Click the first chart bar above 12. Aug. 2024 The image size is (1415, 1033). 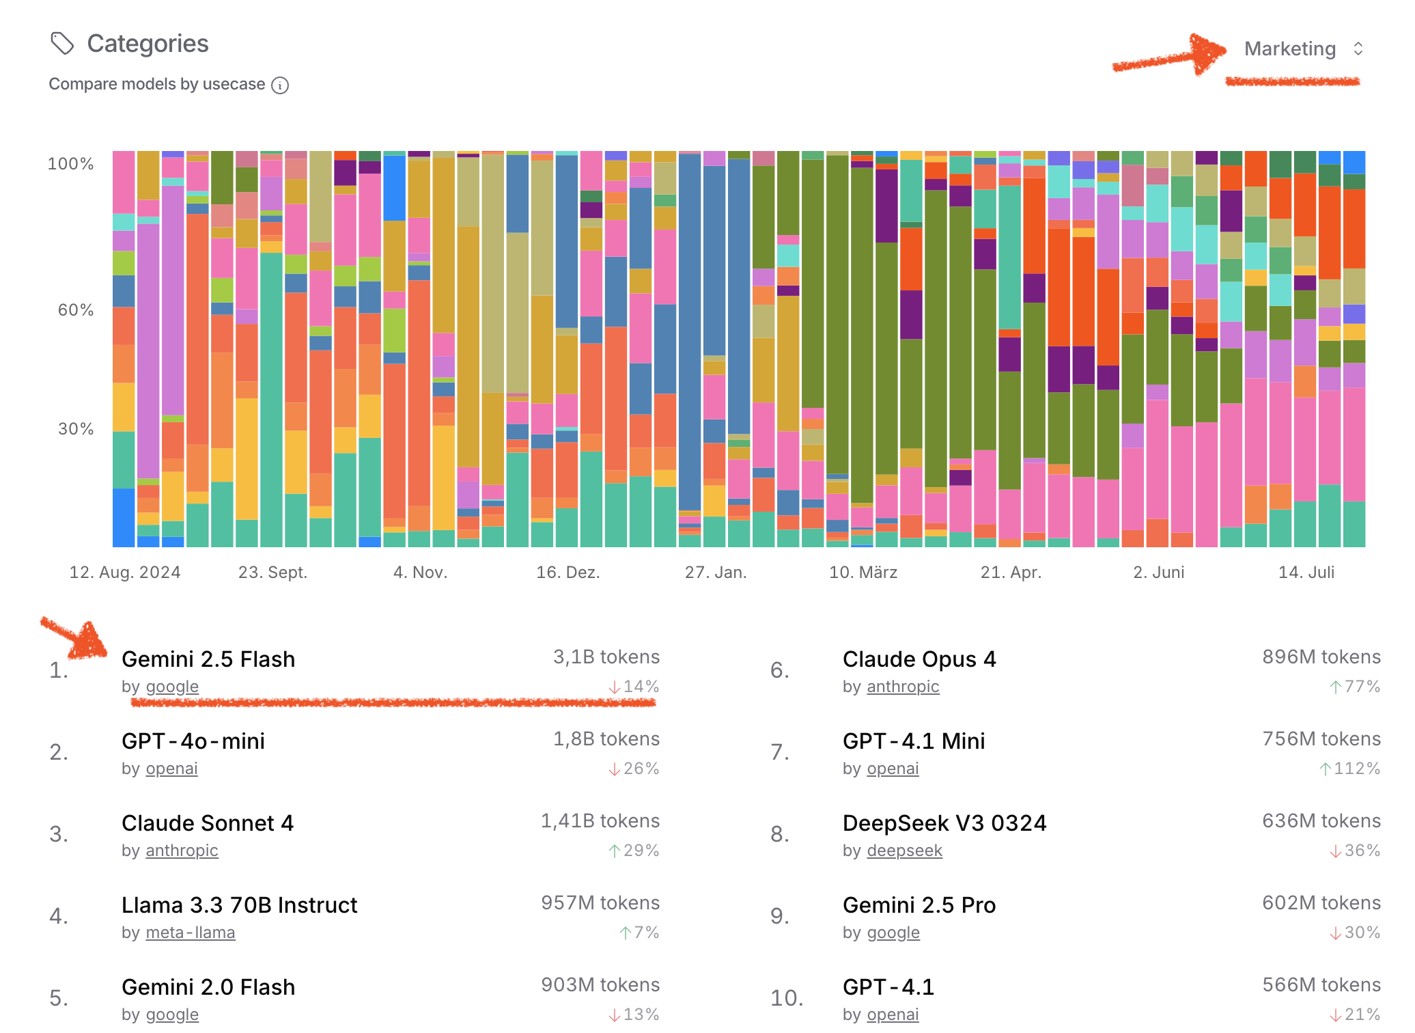click(x=124, y=348)
